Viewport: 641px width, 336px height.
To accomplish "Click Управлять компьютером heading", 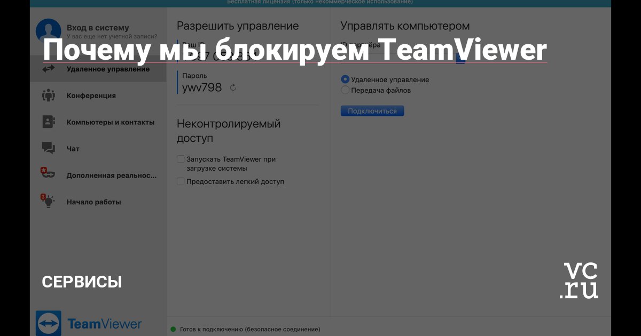I will (x=405, y=26).
